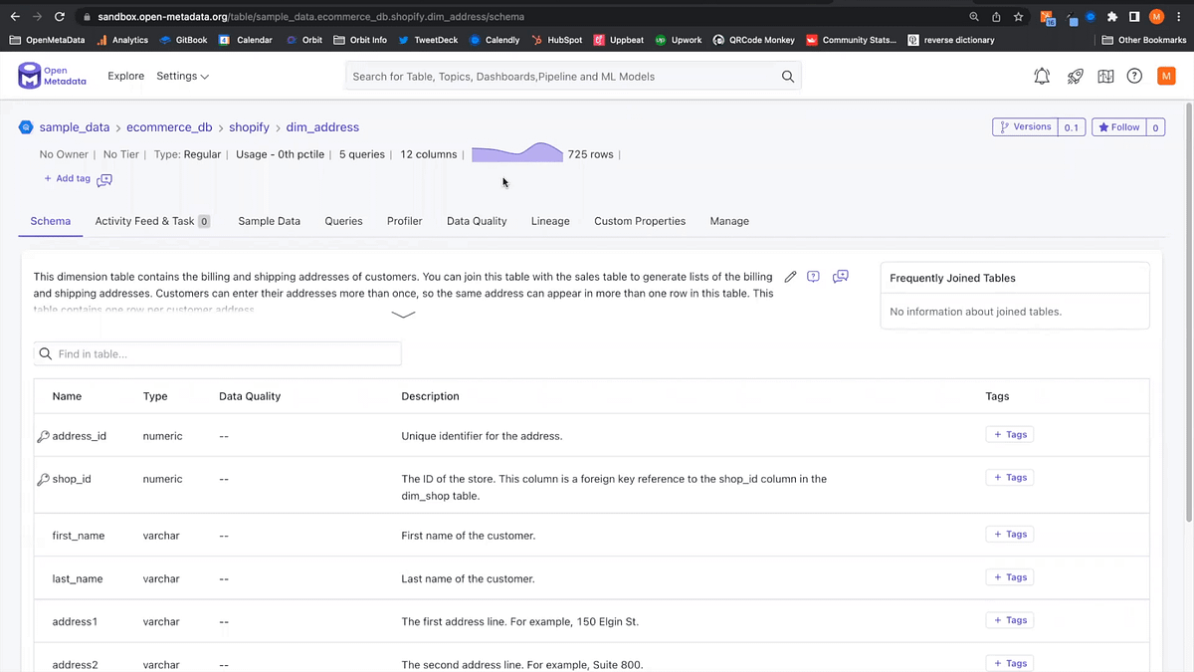Screen dimensions: 1194x672
Task: Click the rocket "what's new" icon
Action: [x=1075, y=76]
